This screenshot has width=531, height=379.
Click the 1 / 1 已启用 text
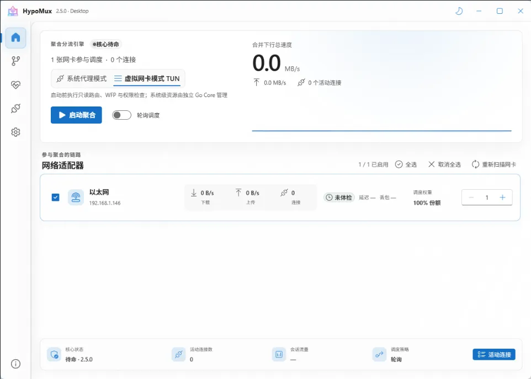(x=373, y=164)
